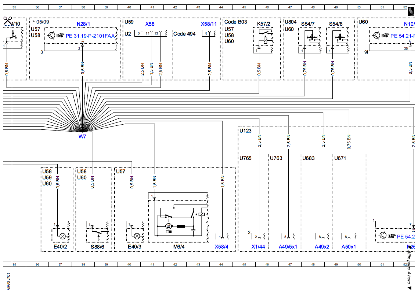Open the W7 ground point link

[x=82, y=136]
